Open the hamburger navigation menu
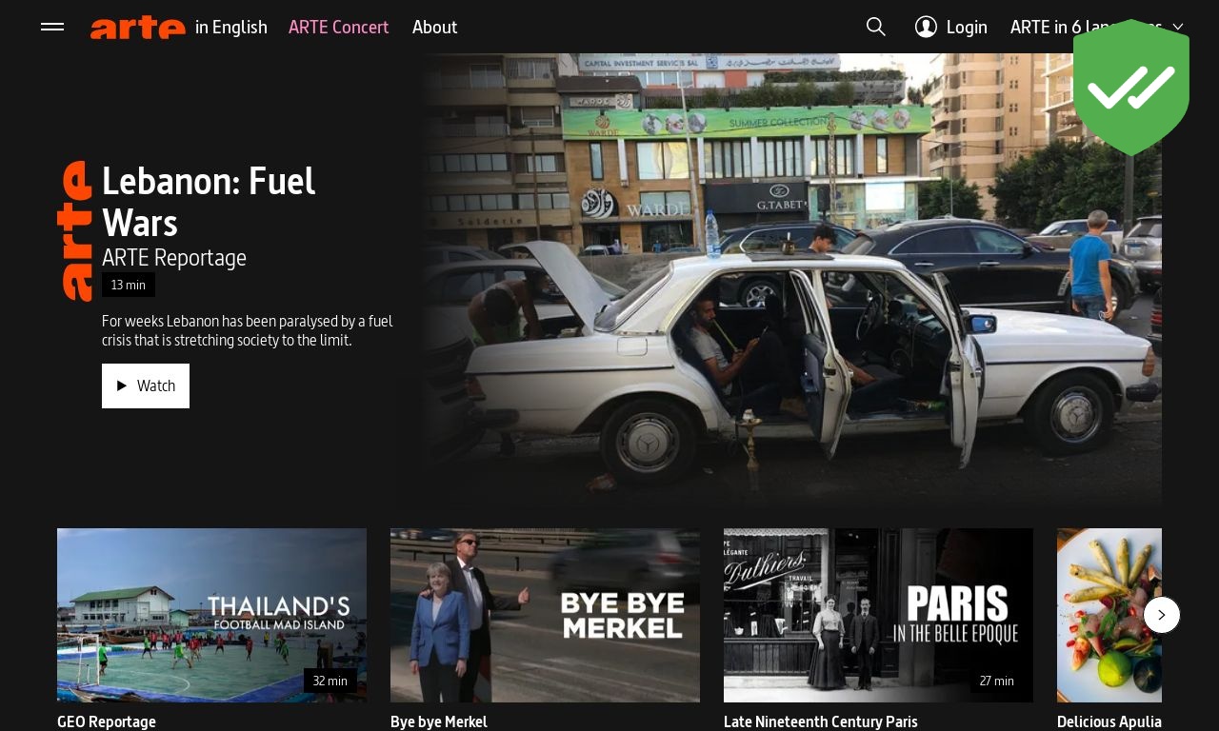This screenshot has height=731, width=1219. pos(52,27)
